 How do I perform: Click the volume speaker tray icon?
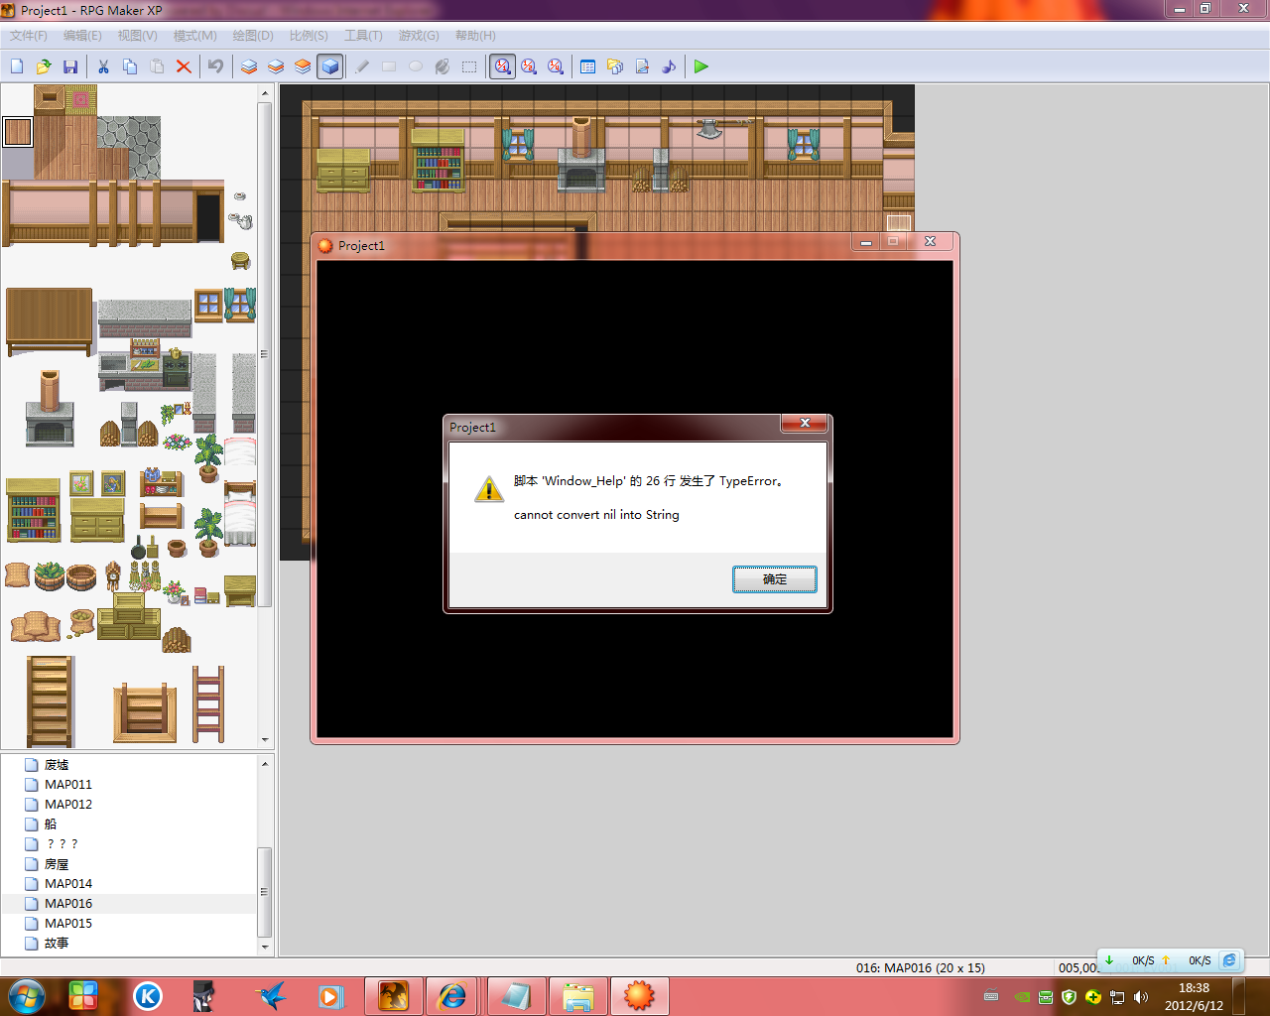(x=1141, y=997)
